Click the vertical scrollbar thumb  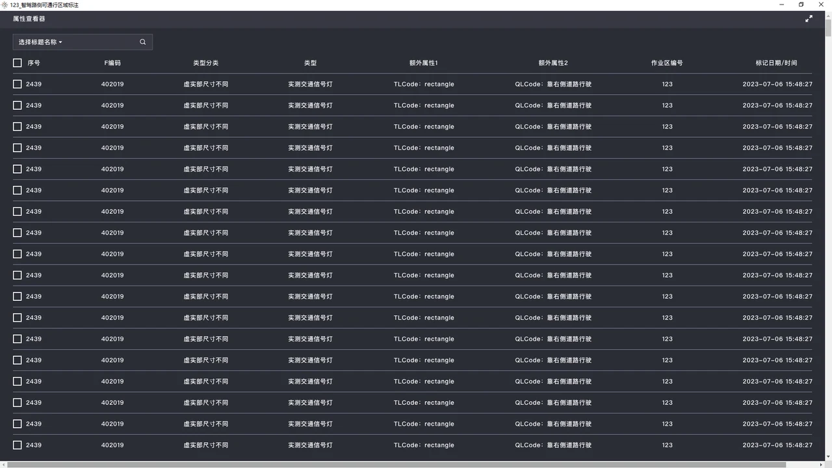click(828, 27)
